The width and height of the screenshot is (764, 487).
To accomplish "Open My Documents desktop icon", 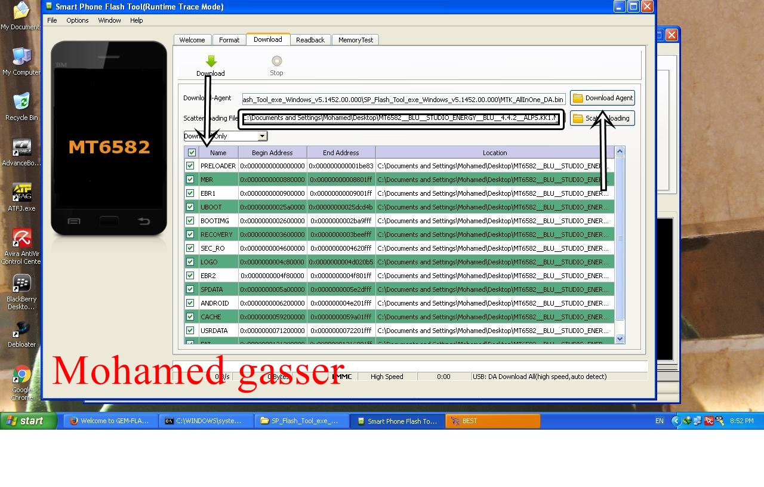I will [21, 16].
